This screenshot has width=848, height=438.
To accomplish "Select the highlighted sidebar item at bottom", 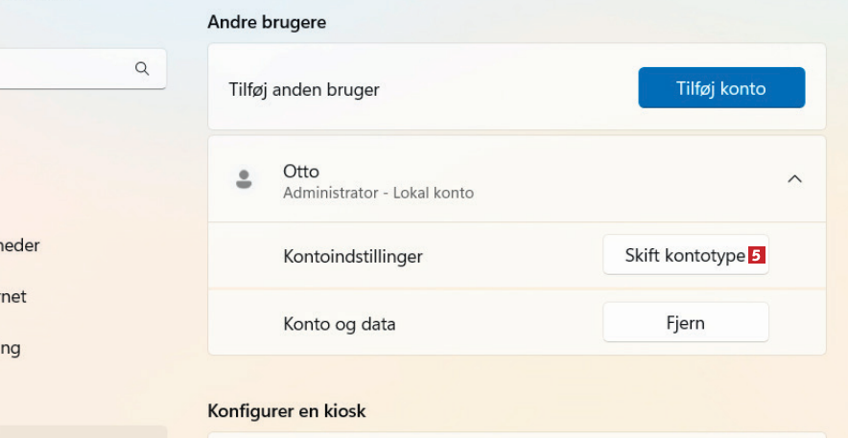I will [82, 432].
